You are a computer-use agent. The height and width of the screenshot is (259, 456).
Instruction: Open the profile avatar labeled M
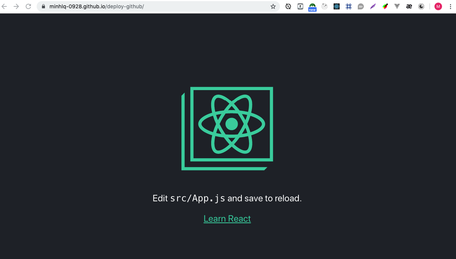(438, 6)
